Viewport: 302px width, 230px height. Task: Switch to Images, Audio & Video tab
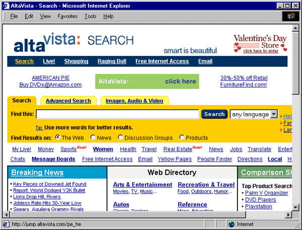134,101
